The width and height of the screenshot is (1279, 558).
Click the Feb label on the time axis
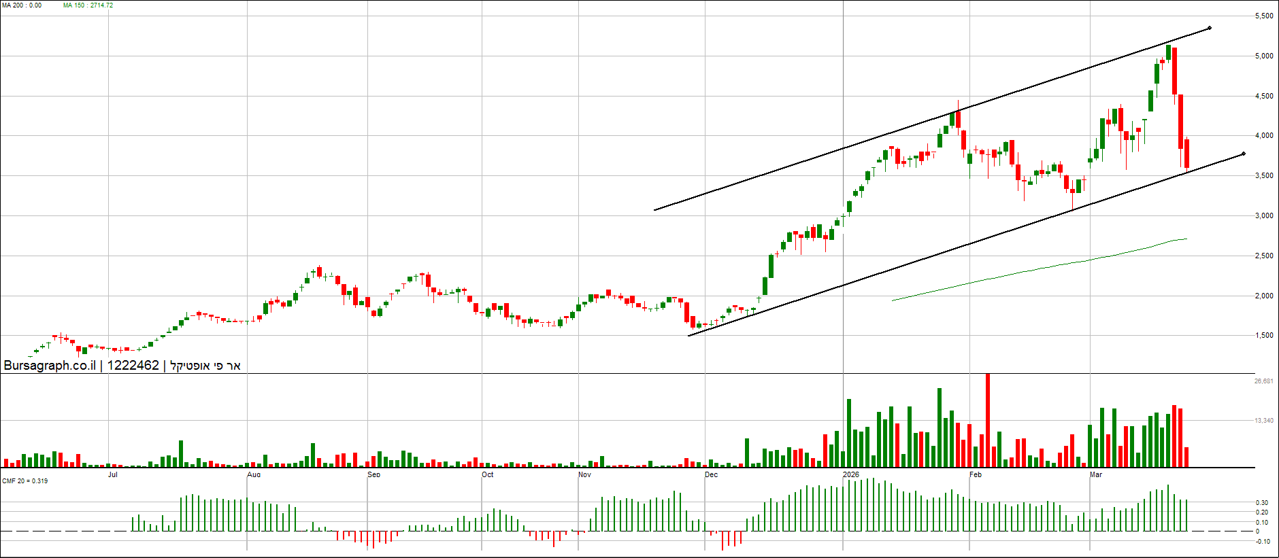click(x=976, y=474)
